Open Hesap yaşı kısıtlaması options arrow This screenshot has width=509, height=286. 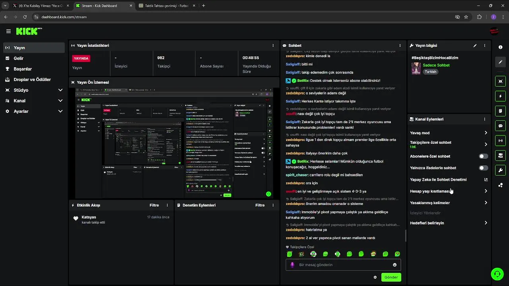point(486,191)
